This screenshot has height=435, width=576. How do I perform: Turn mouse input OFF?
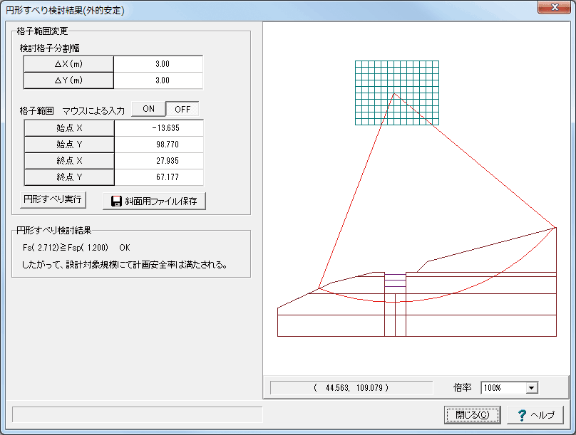[x=182, y=109]
